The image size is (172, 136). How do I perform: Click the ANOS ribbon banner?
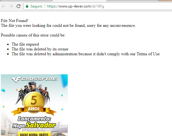pos(34,109)
